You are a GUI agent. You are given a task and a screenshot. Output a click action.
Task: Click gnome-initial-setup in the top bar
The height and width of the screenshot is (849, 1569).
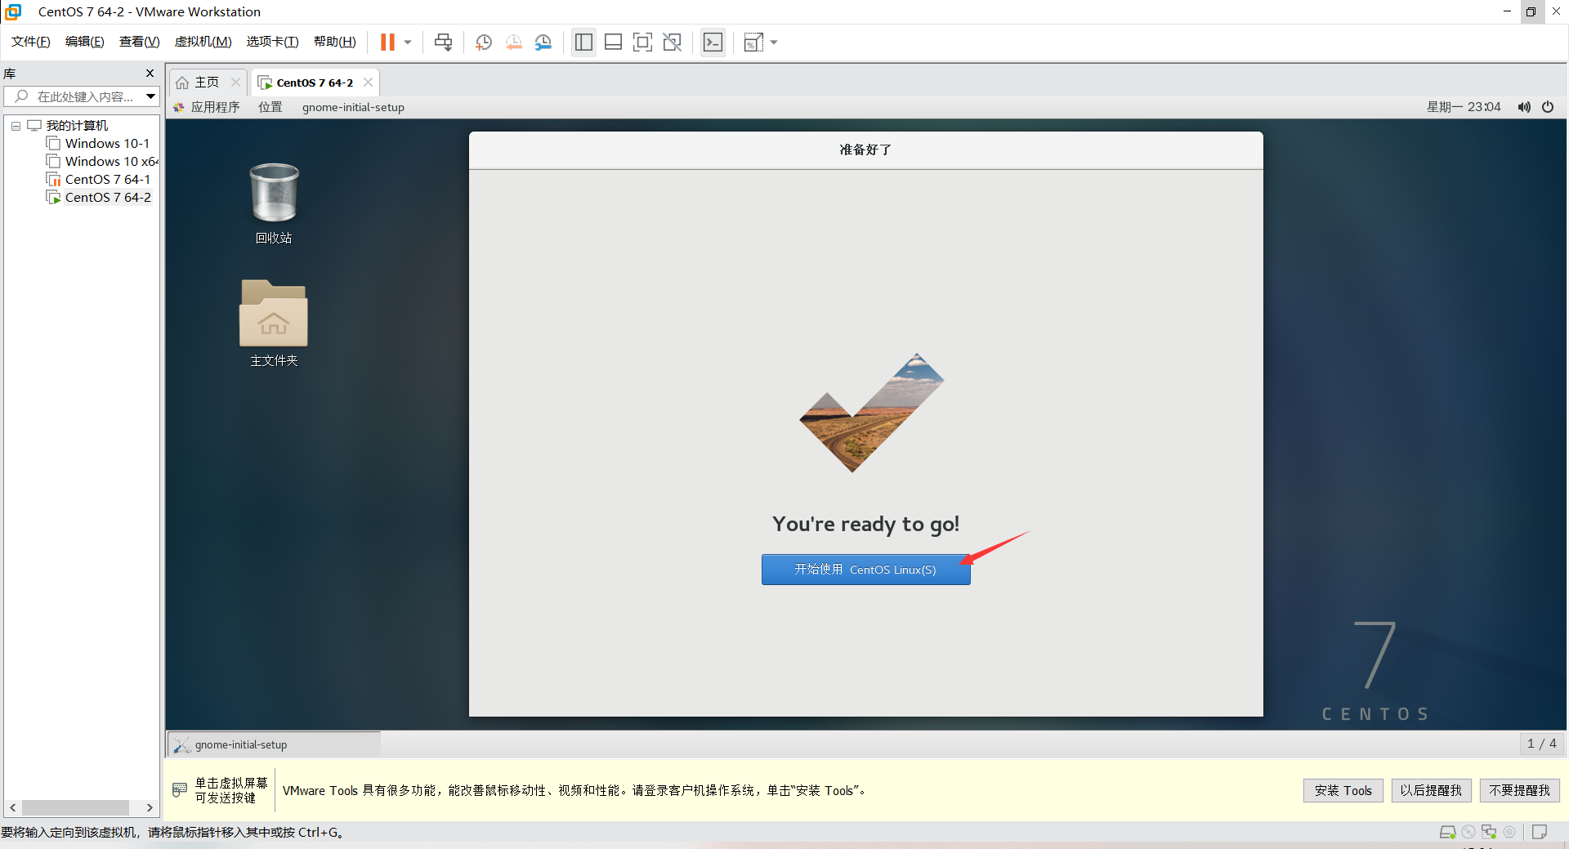point(353,107)
